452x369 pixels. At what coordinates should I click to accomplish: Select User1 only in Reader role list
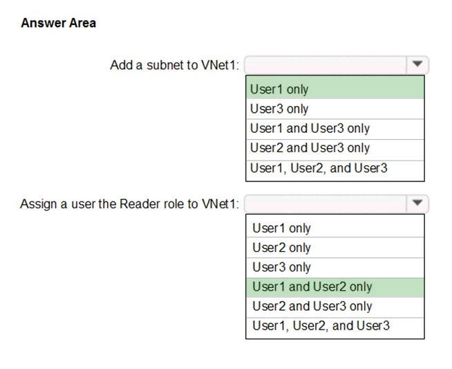(x=335, y=228)
